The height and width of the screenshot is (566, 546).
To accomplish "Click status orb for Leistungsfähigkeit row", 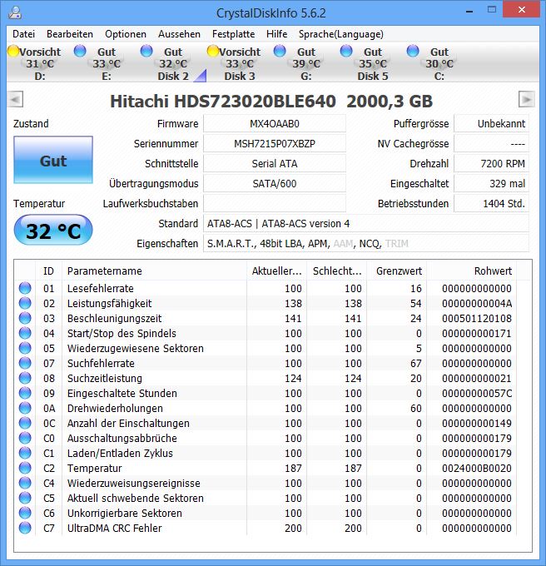I will tap(25, 303).
